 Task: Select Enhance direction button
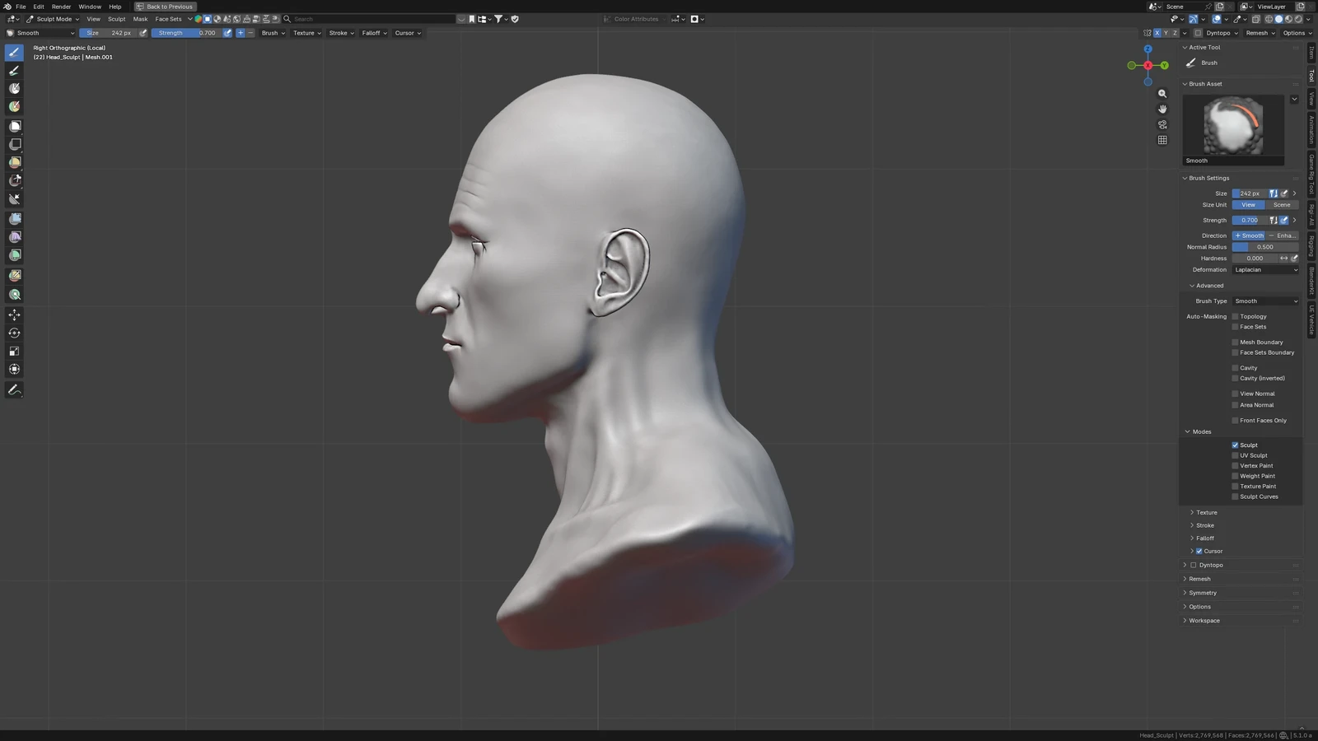point(1283,235)
